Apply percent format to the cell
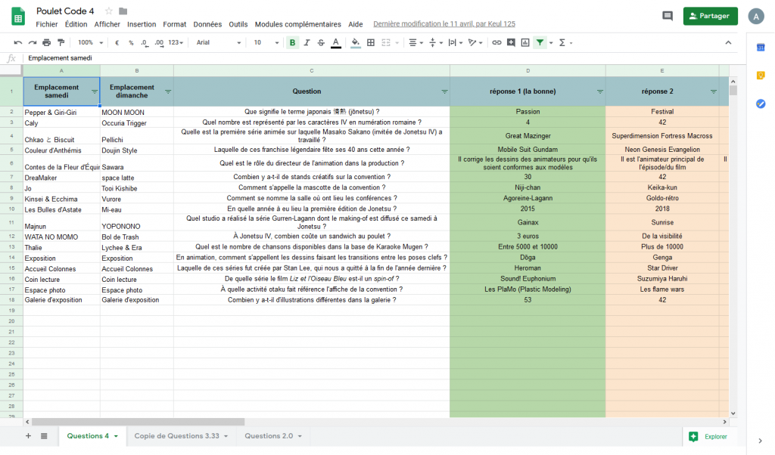 [131, 43]
